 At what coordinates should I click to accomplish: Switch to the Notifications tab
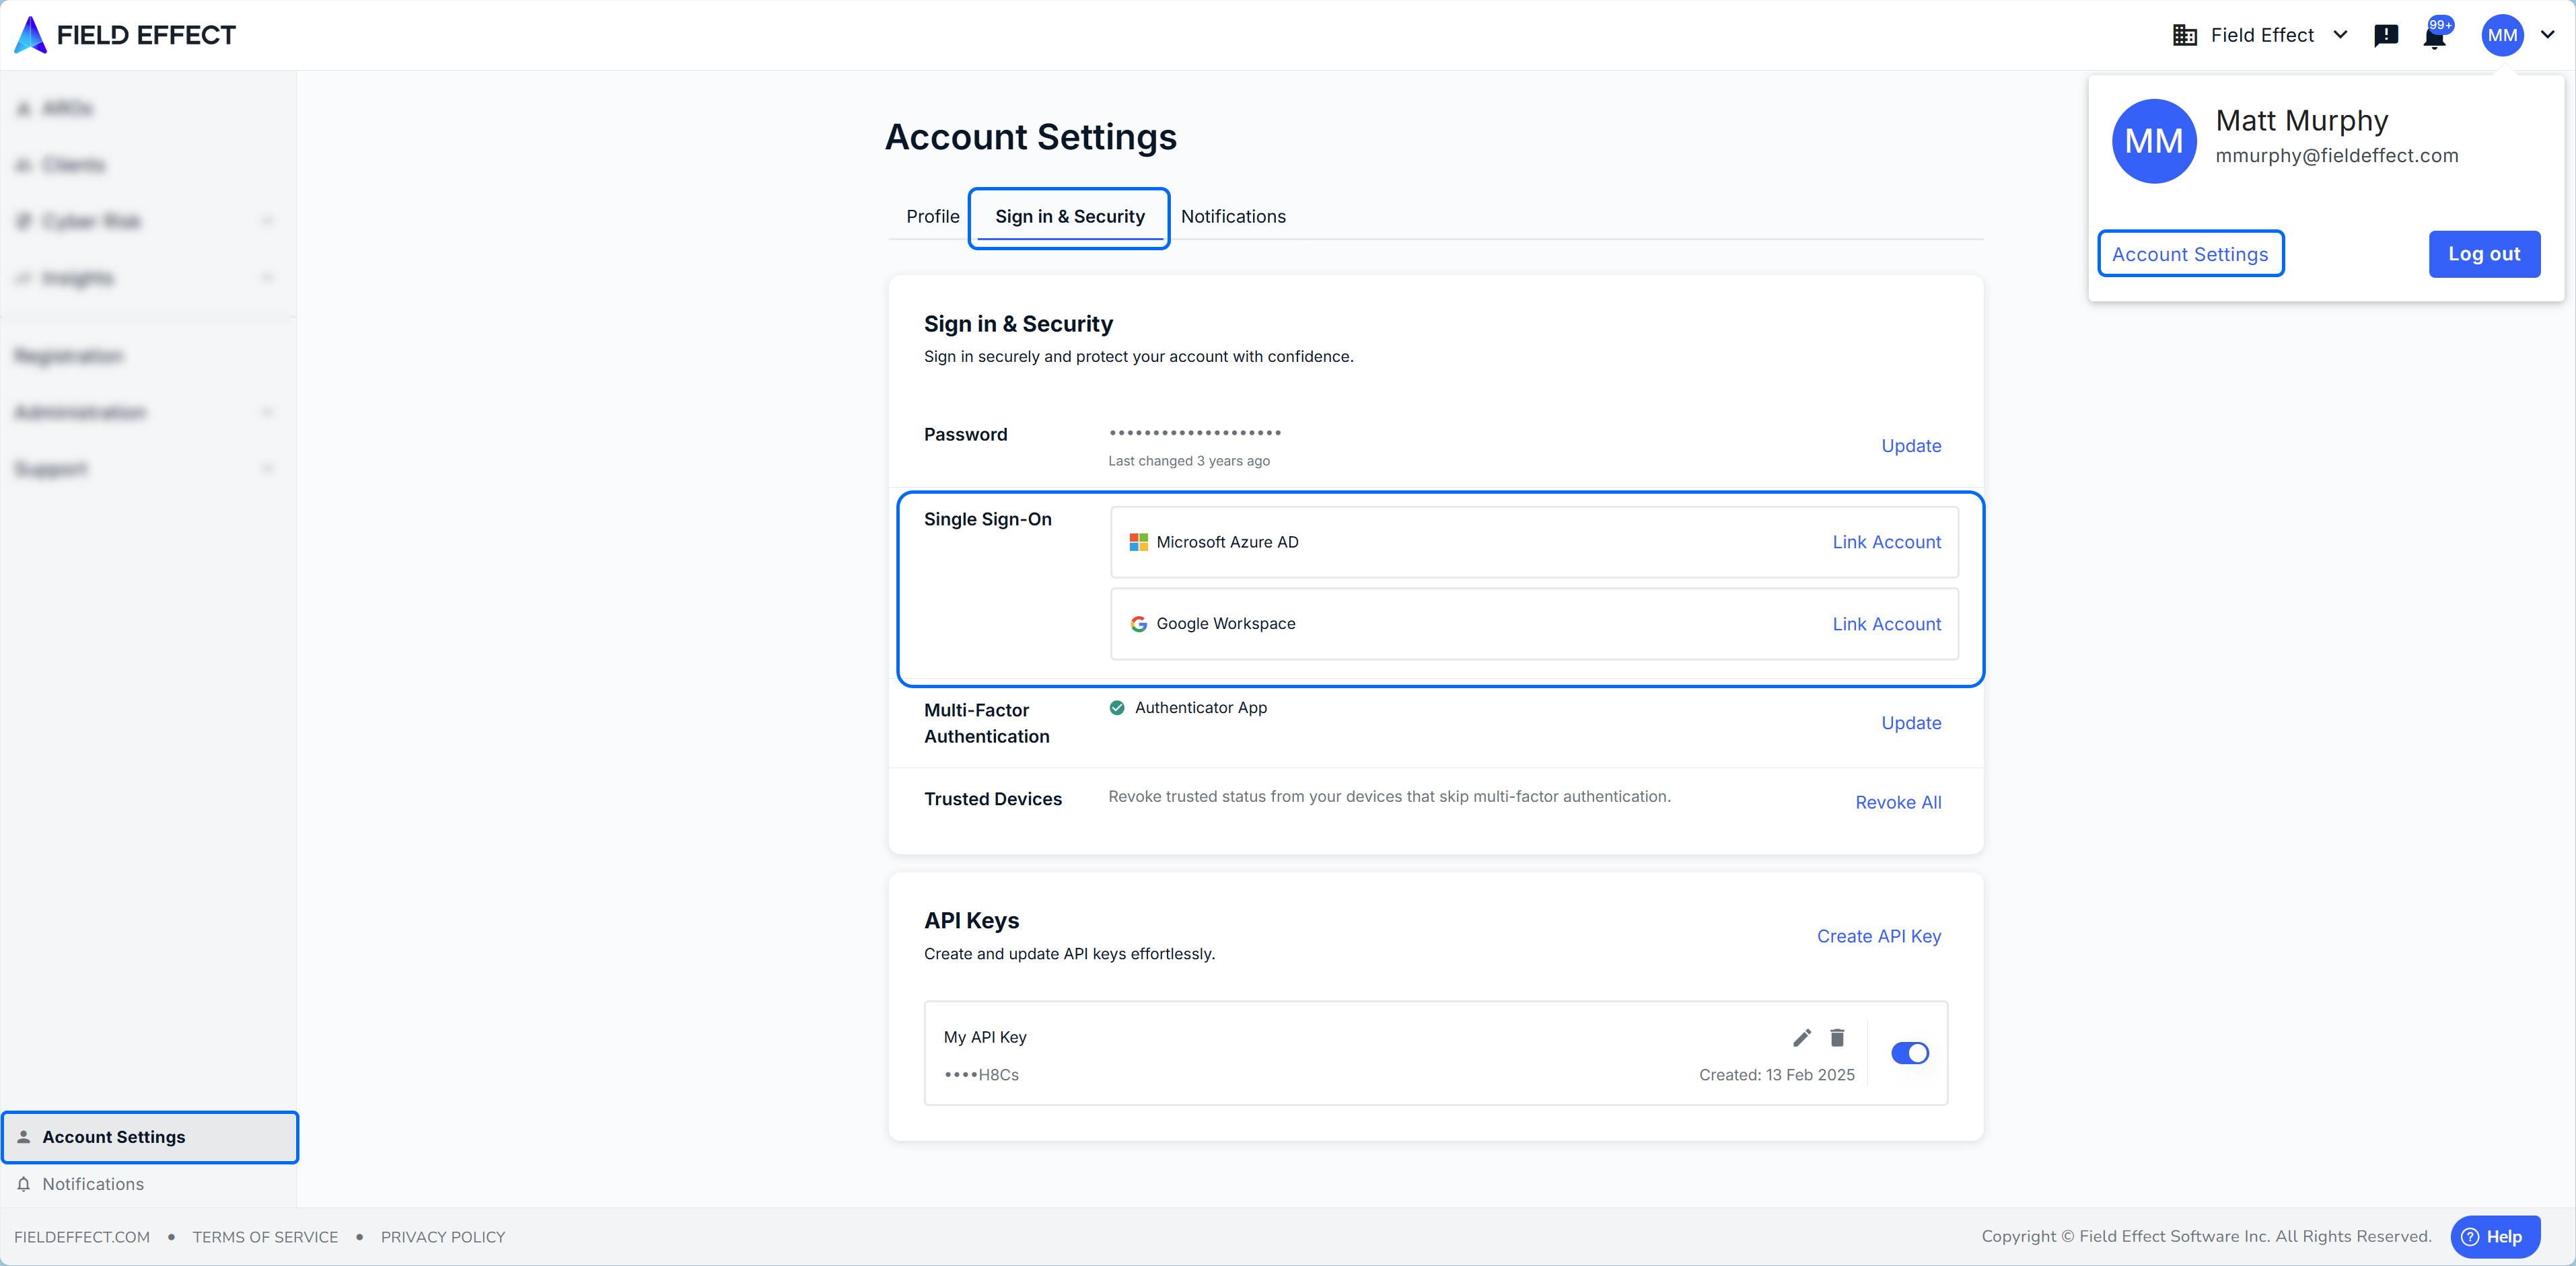[x=1233, y=217]
